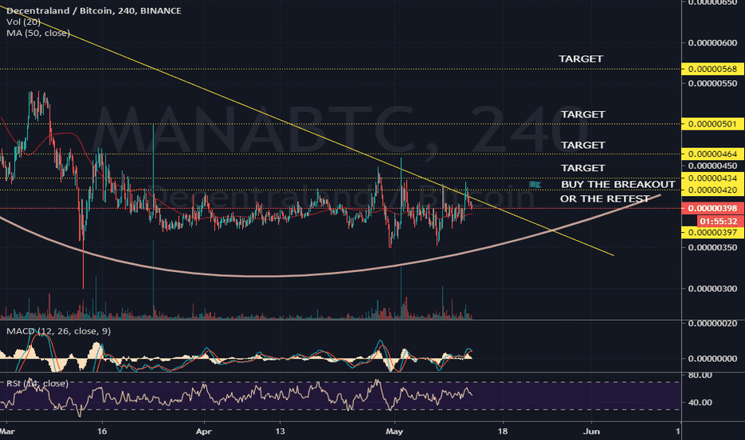The height and width of the screenshot is (440, 745).
Task: Select the 'OR THE RETEST' annotation
Action: coord(605,199)
